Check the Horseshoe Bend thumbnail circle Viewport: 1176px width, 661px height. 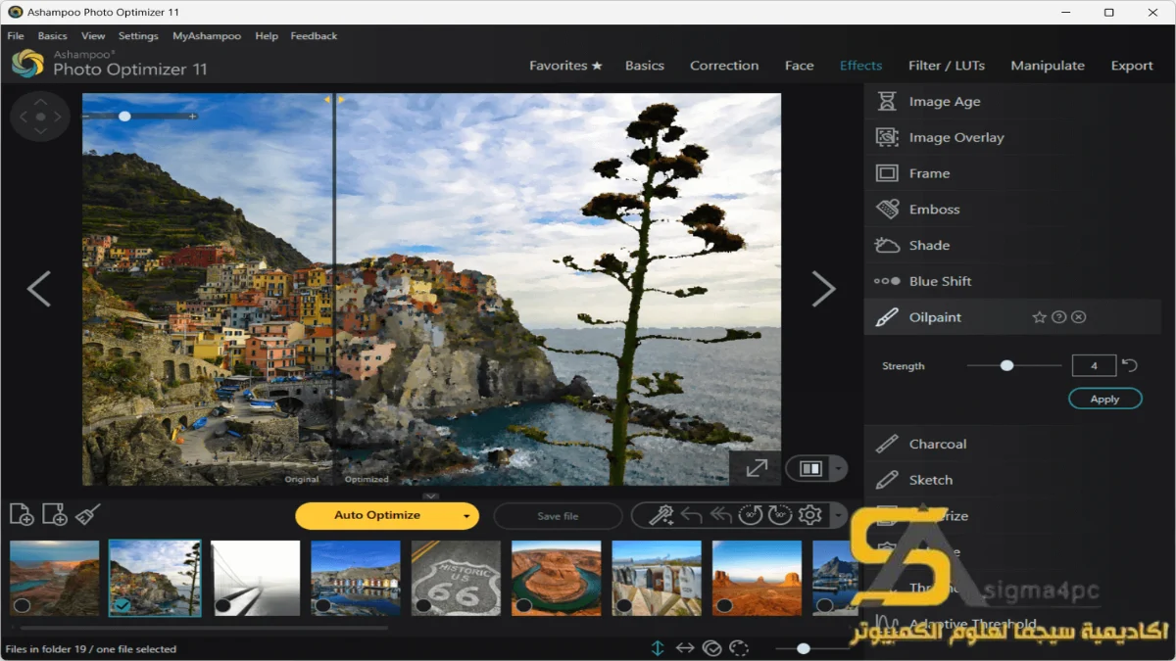click(x=523, y=605)
